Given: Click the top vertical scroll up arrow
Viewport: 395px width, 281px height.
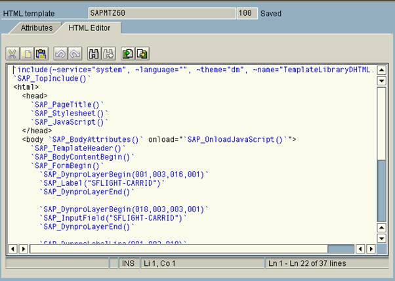Looking at the screenshot, I should pos(382,70).
